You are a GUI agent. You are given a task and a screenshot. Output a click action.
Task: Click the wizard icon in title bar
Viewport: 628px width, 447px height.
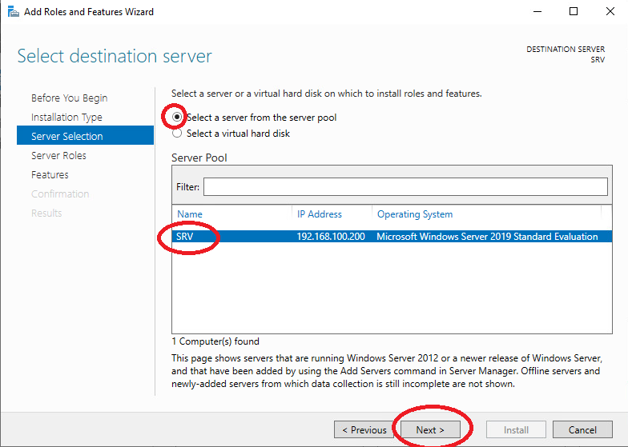click(13, 11)
